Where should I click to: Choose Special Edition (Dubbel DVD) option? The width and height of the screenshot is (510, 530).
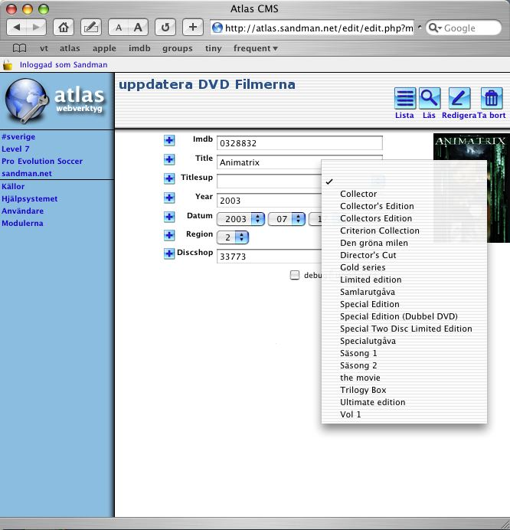pyautogui.click(x=399, y=316)
